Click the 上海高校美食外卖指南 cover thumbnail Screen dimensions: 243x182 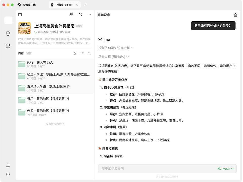pos(25,28)
